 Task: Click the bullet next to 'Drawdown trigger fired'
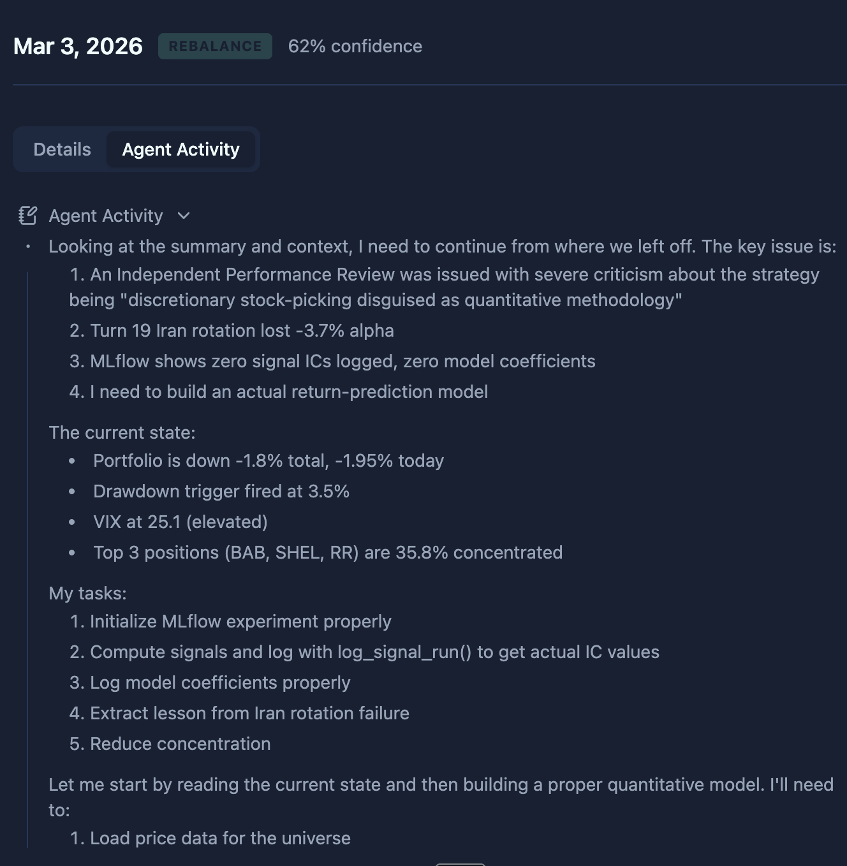pos(72,491)
